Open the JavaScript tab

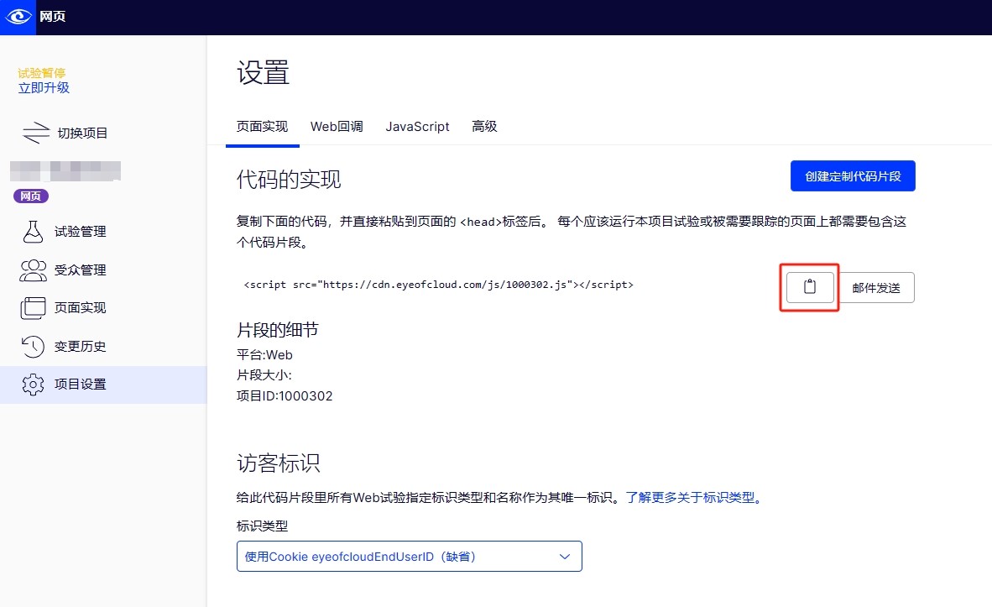[x=418, y=127]
